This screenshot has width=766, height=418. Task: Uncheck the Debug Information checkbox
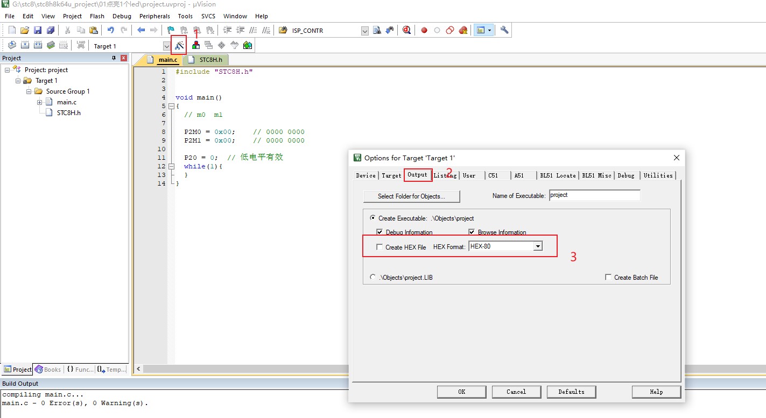point(380,232)
